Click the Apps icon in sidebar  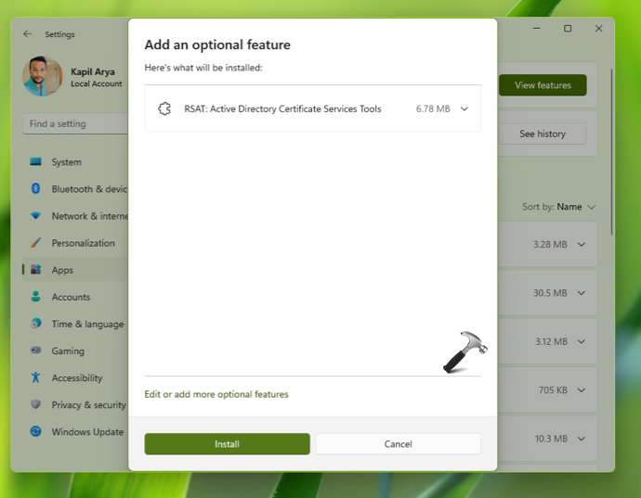(x=35, y=270)
